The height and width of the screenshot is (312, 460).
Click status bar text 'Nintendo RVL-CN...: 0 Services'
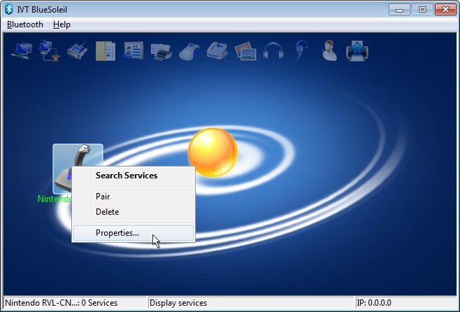pyautogui.click(x=62, y=303)
